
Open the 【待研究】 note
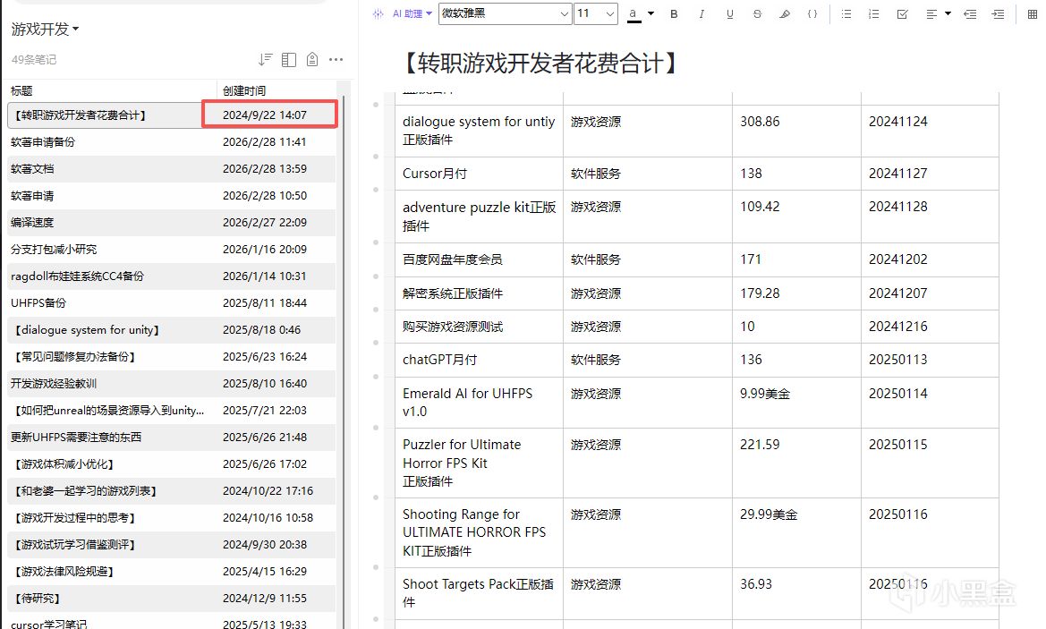pos(172,599)
